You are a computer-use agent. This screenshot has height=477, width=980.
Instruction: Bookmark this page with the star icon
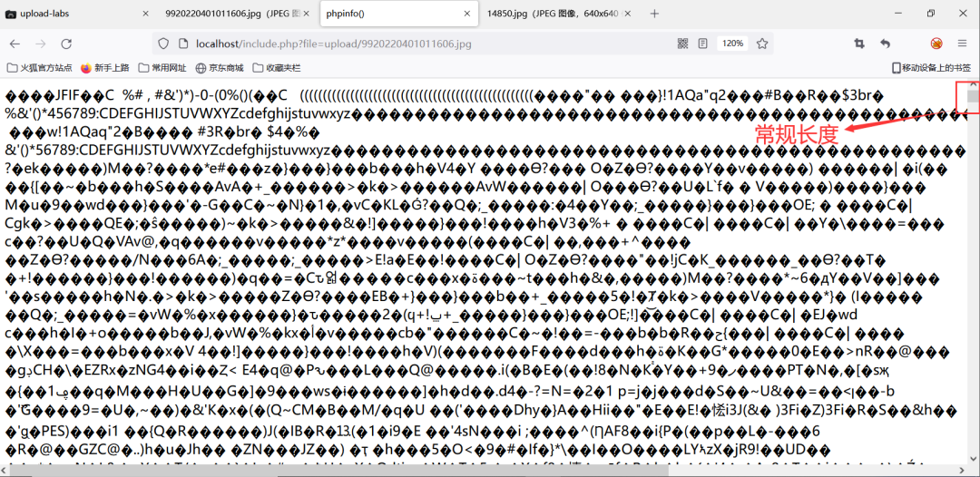pyautogui.click(x=763, y=44)
